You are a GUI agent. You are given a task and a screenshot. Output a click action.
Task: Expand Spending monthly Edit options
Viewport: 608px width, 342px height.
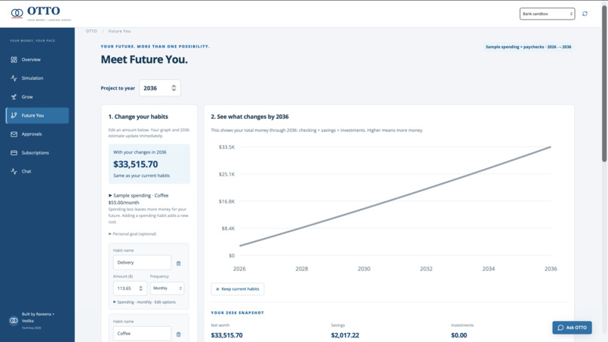[x=144, y=302]
